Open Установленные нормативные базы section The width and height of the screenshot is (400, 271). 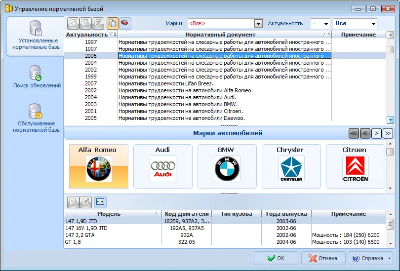tap(36, 36)
